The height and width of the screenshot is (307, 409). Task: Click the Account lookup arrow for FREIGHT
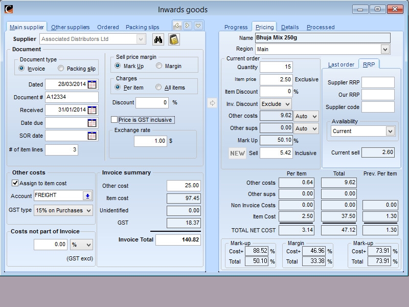[87, 196]
